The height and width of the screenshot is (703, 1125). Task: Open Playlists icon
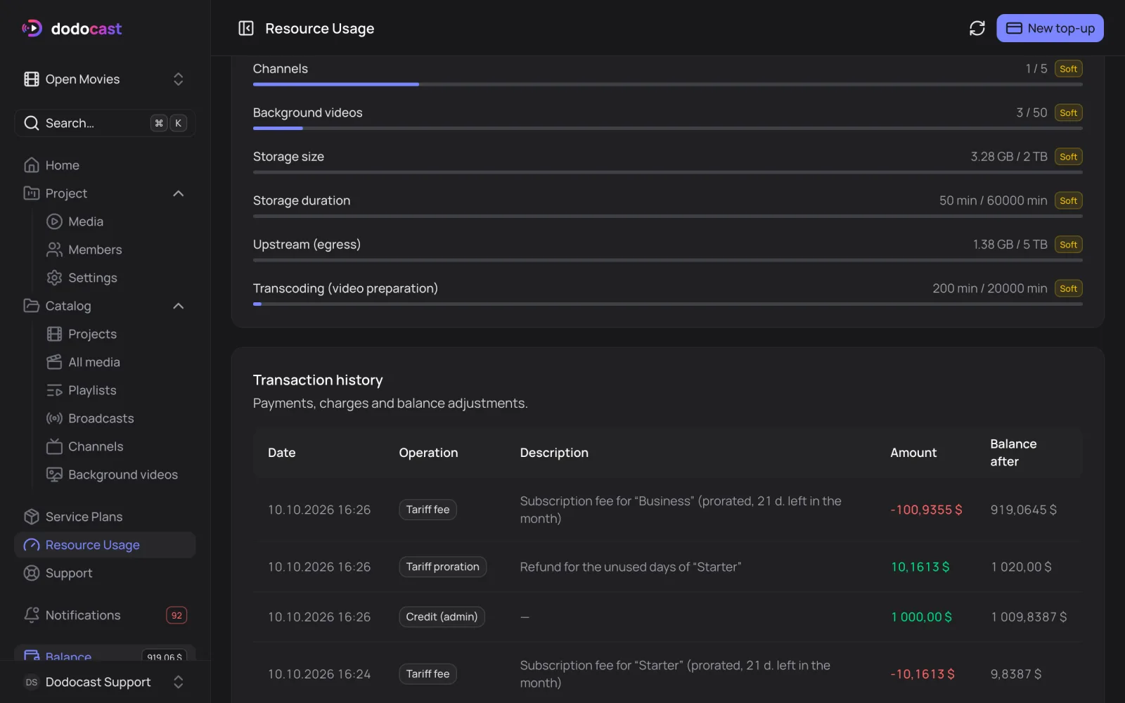click(54, 390)
